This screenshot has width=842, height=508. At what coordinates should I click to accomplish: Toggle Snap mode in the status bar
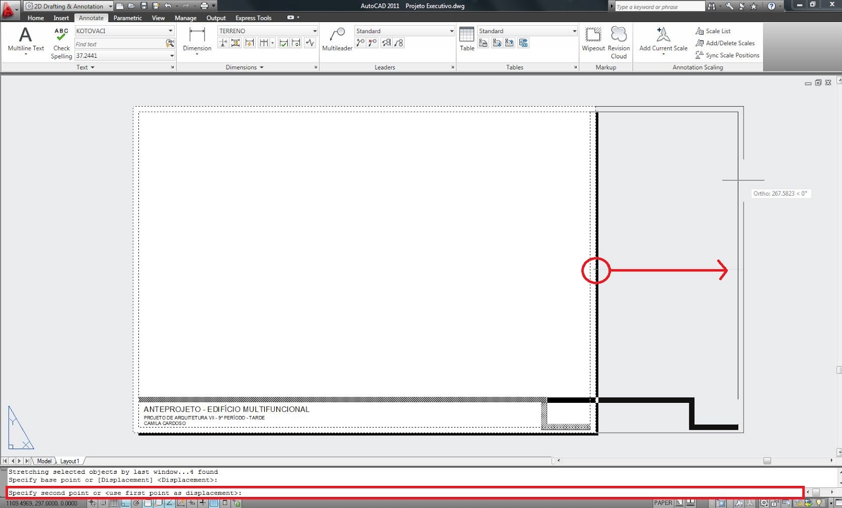point(103,503)
